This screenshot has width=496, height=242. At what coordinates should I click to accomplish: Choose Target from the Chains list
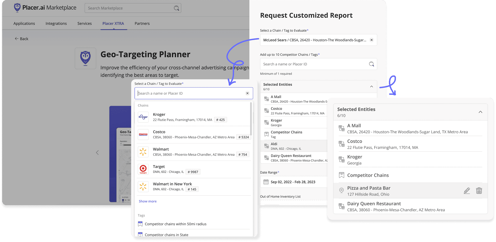pos(194,169)
